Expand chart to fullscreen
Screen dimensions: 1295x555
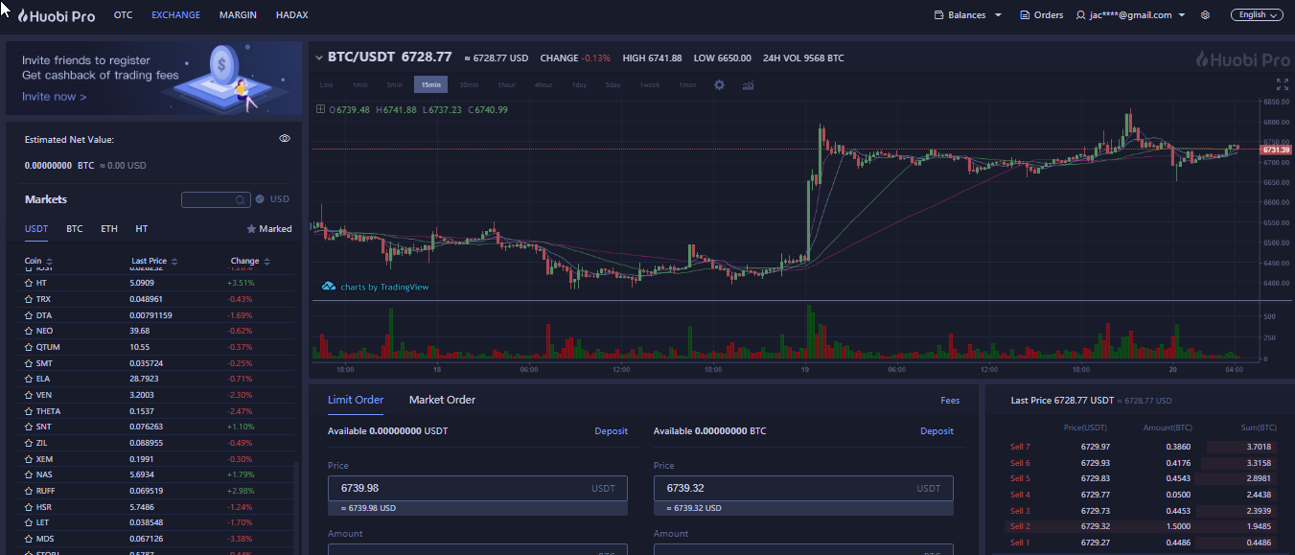1283,84
